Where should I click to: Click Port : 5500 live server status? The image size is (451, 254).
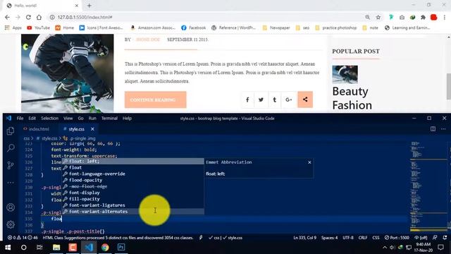[397, 238]
